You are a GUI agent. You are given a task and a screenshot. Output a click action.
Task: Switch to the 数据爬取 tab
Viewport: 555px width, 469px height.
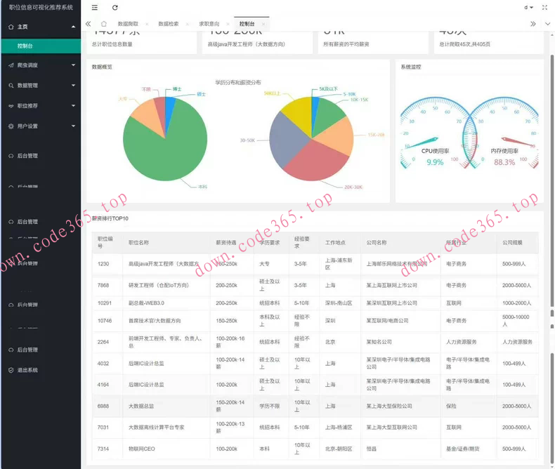pos(128,24)
